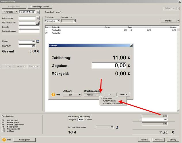Select Kassenbon in the print output menu
The height and width of the screenshot is (143, 182).
pos(107,98)
